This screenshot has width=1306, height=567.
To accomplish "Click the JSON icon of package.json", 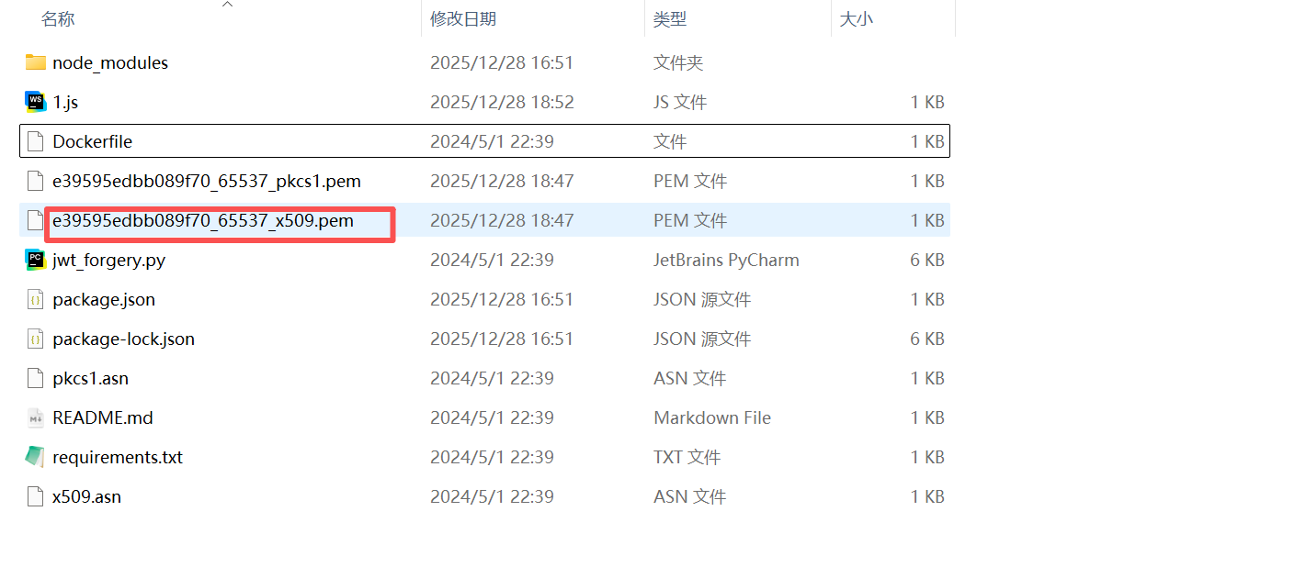I will pos(35,299).
